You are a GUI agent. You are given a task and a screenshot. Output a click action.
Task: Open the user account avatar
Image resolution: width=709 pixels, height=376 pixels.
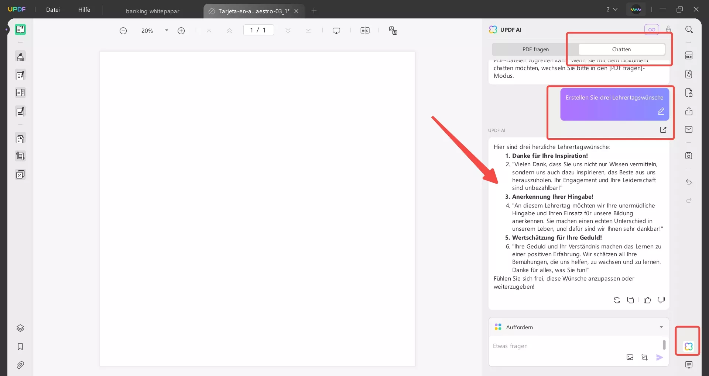pyautogui.click(x=636, y=9)
